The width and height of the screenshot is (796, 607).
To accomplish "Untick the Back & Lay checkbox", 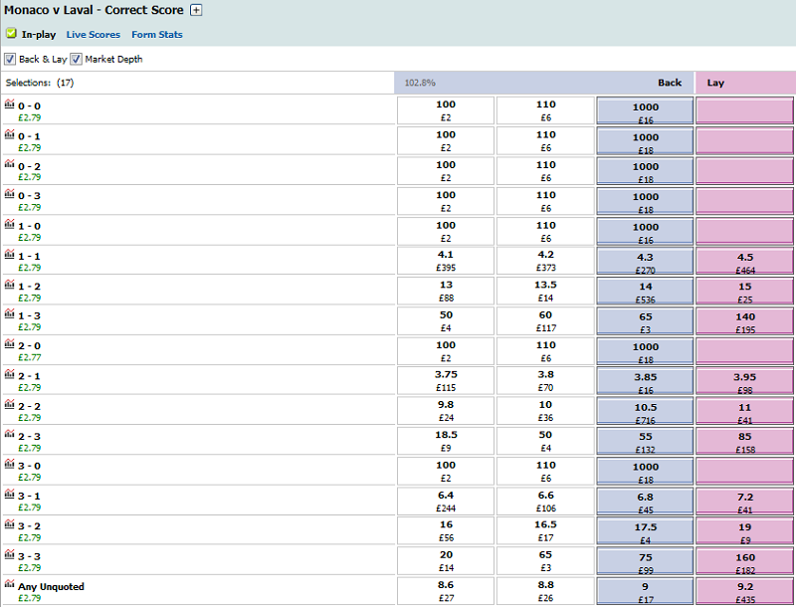I will pos(10,59).
